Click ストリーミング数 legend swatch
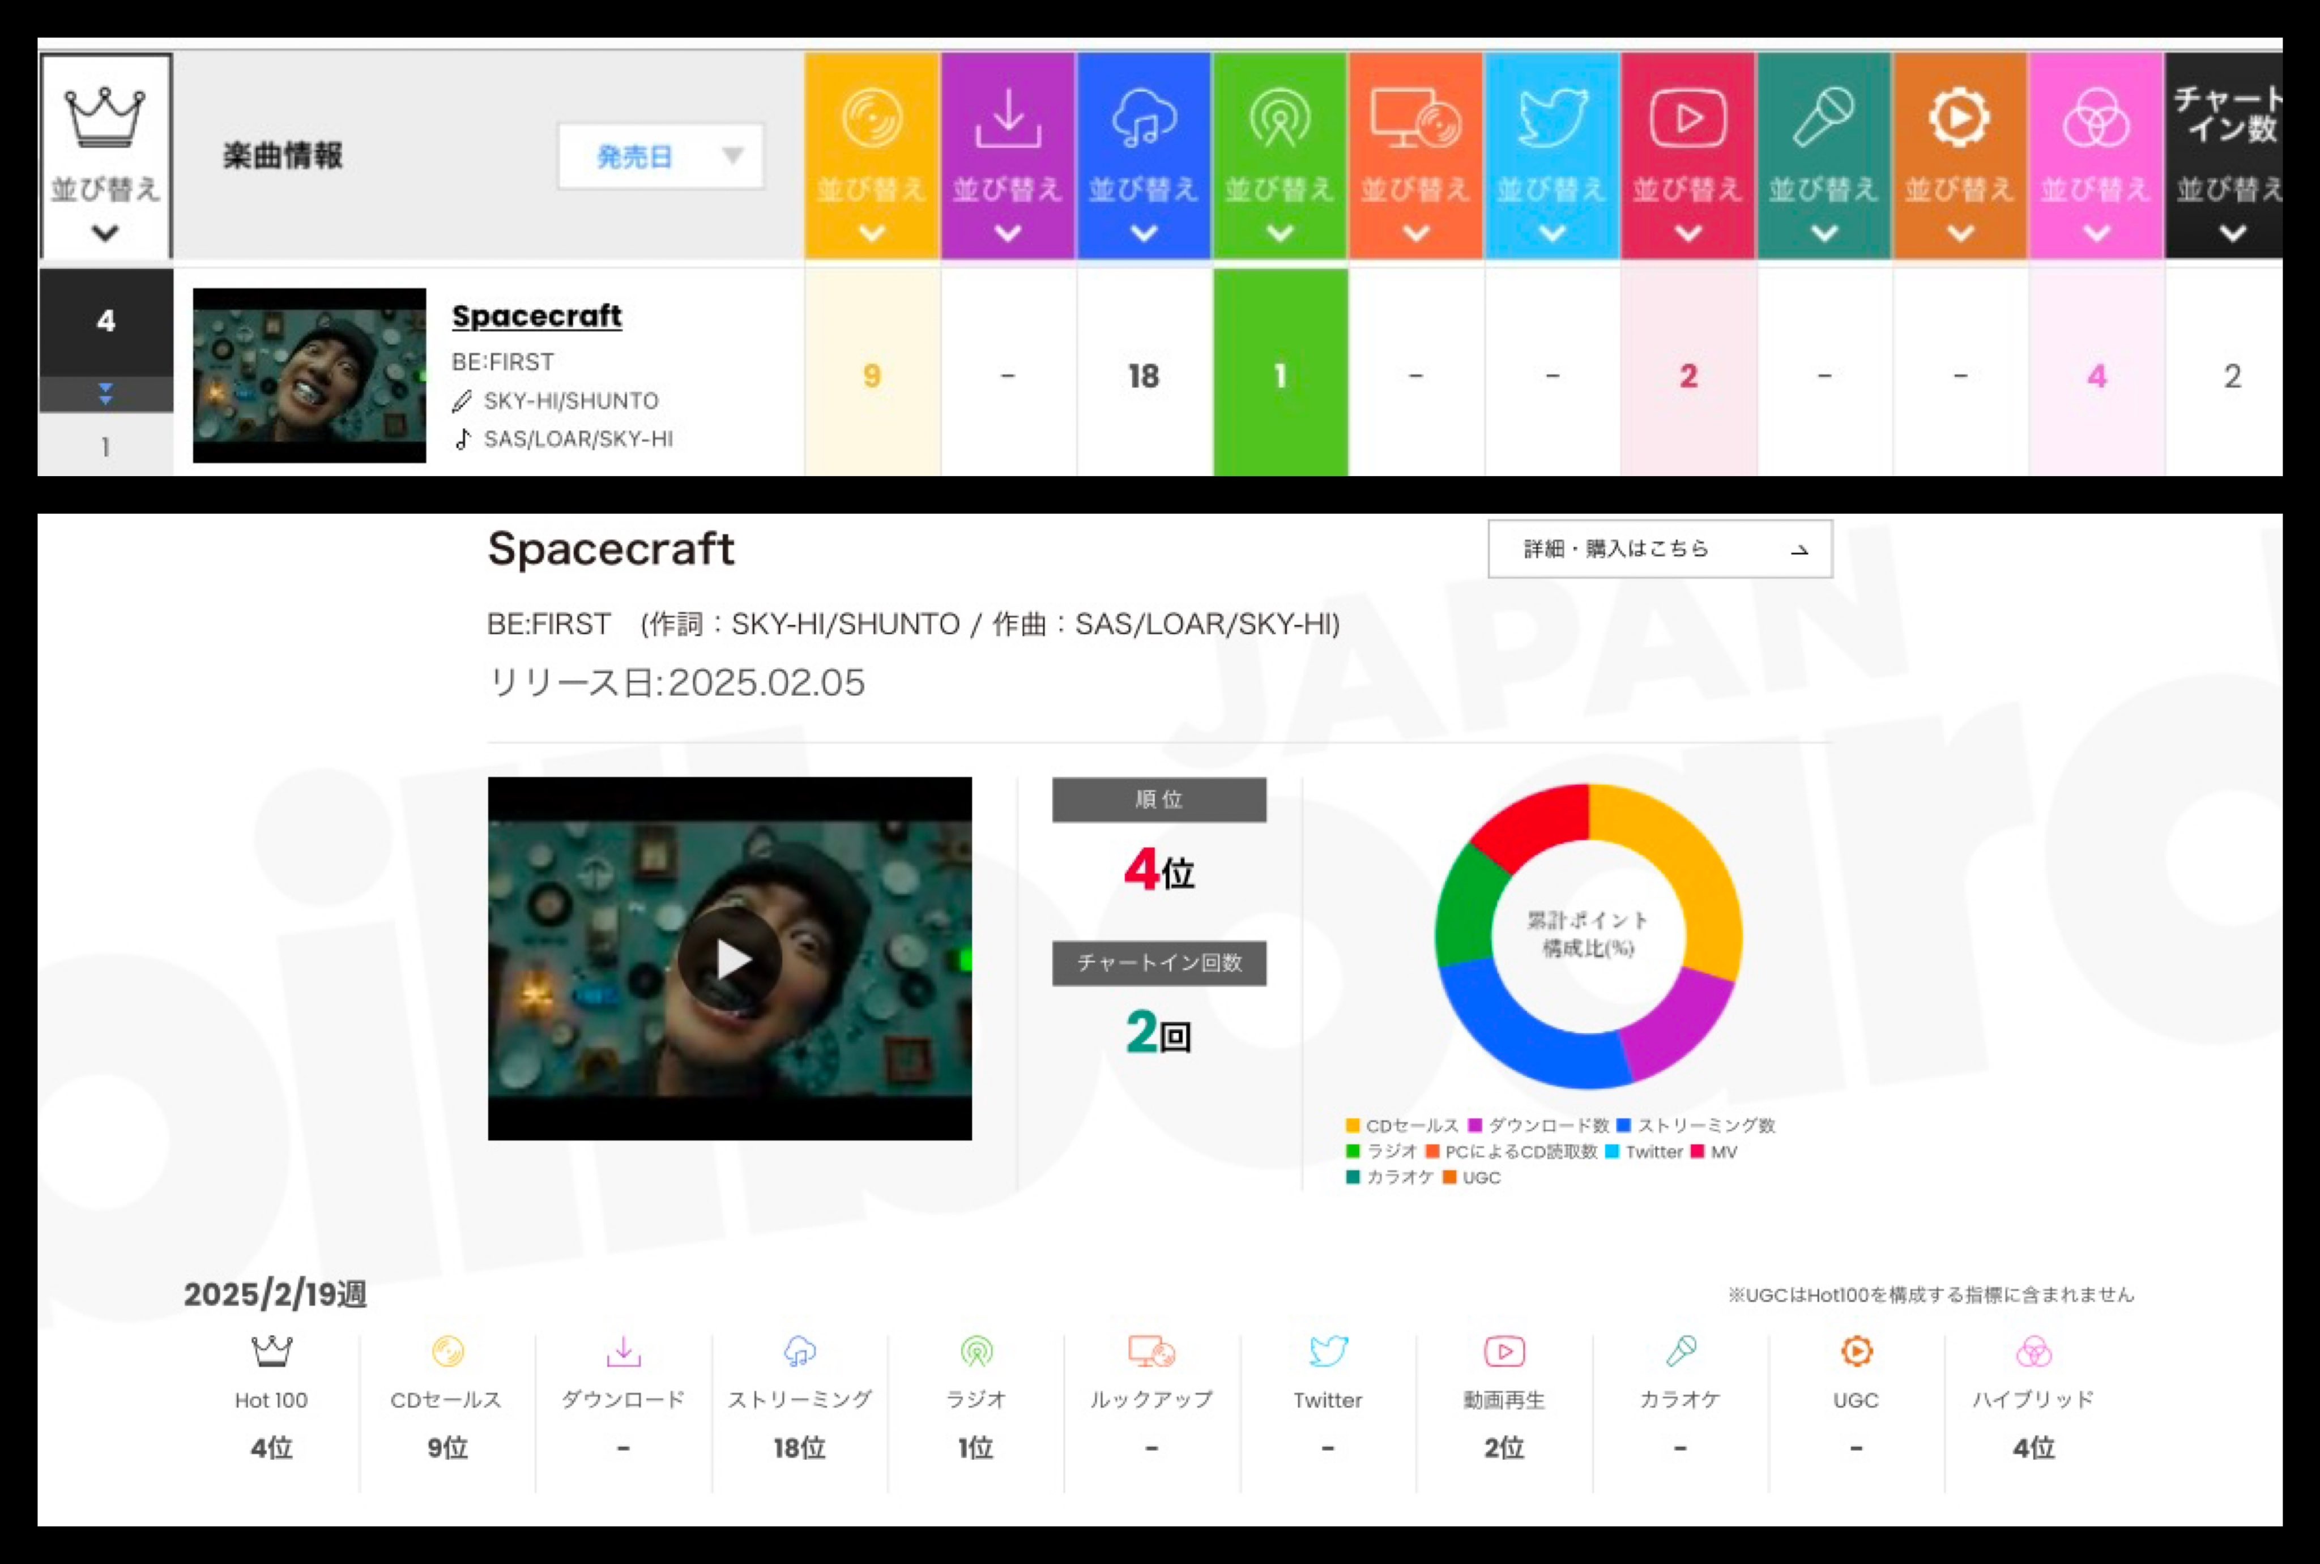Viewport: 2320px width, 1564px height. click(1623, 1125)
